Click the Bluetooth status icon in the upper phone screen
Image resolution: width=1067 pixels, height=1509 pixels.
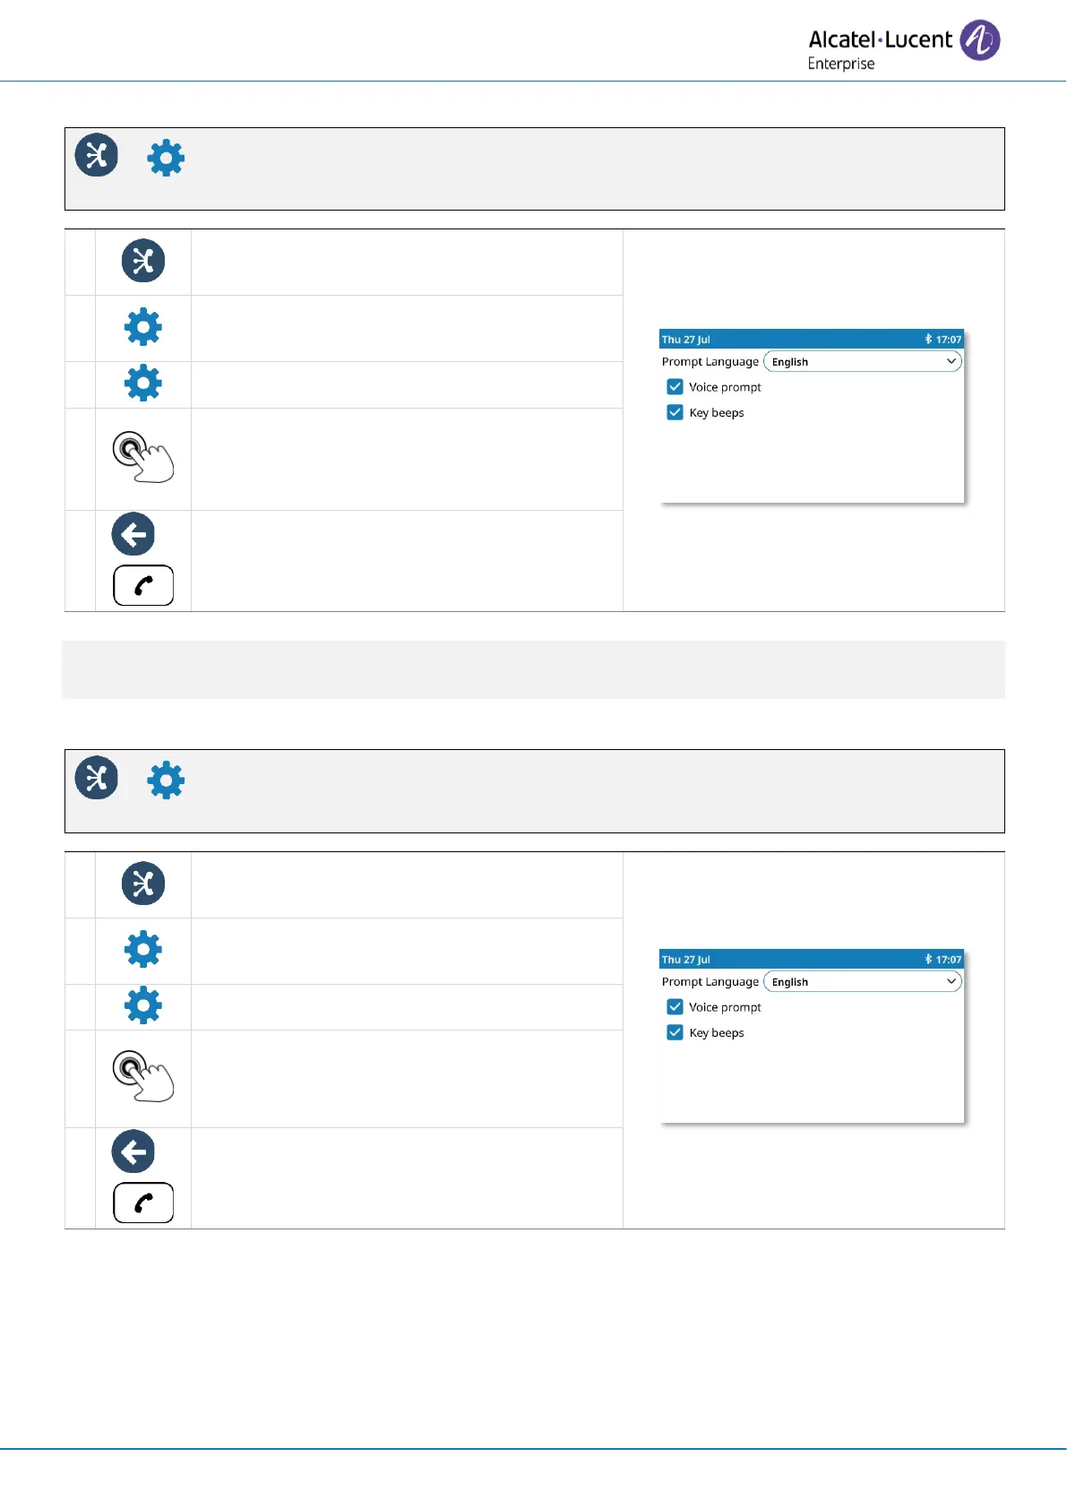928,340
